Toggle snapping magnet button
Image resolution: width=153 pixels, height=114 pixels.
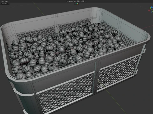point(78,1)
